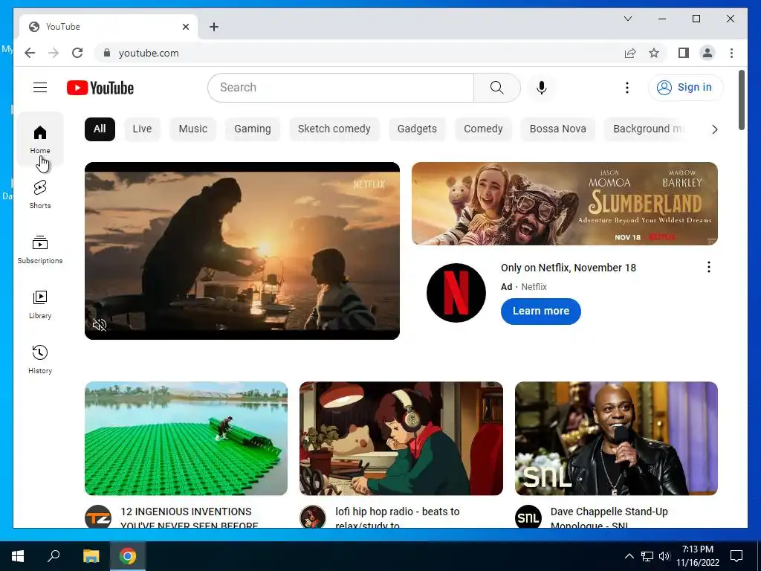Viewport: 761px width, 571px height.
Task: Click the Netflix advertiser name link
Action: [534, 287]
